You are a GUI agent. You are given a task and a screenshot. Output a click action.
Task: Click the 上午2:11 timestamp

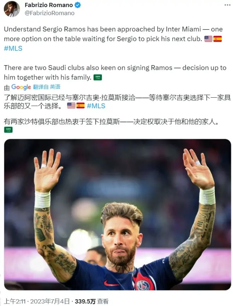coord(15,301)
